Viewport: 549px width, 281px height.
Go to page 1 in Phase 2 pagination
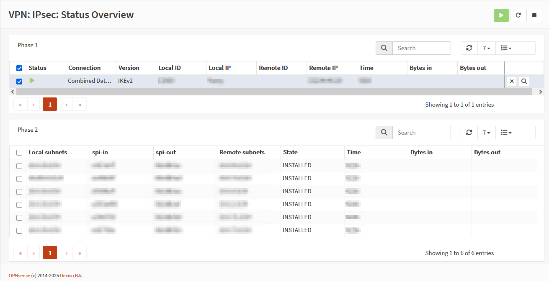50,253
